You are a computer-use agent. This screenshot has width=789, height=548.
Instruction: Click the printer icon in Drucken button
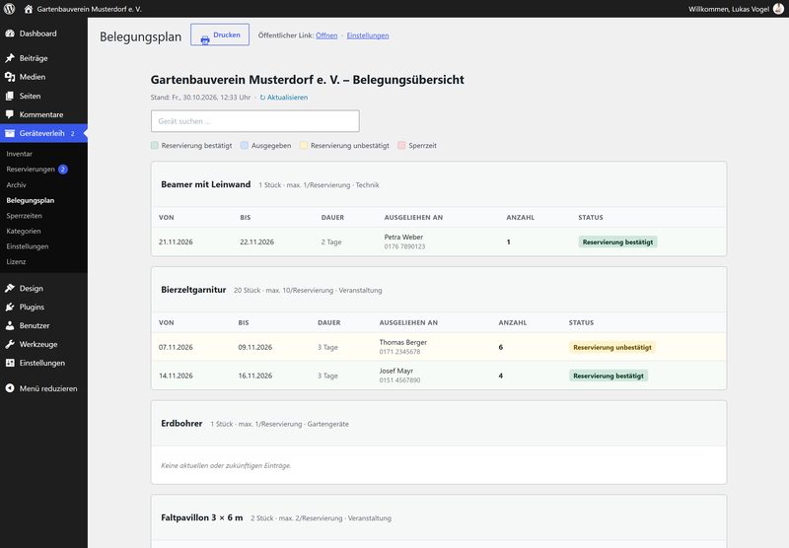(205, 40)
